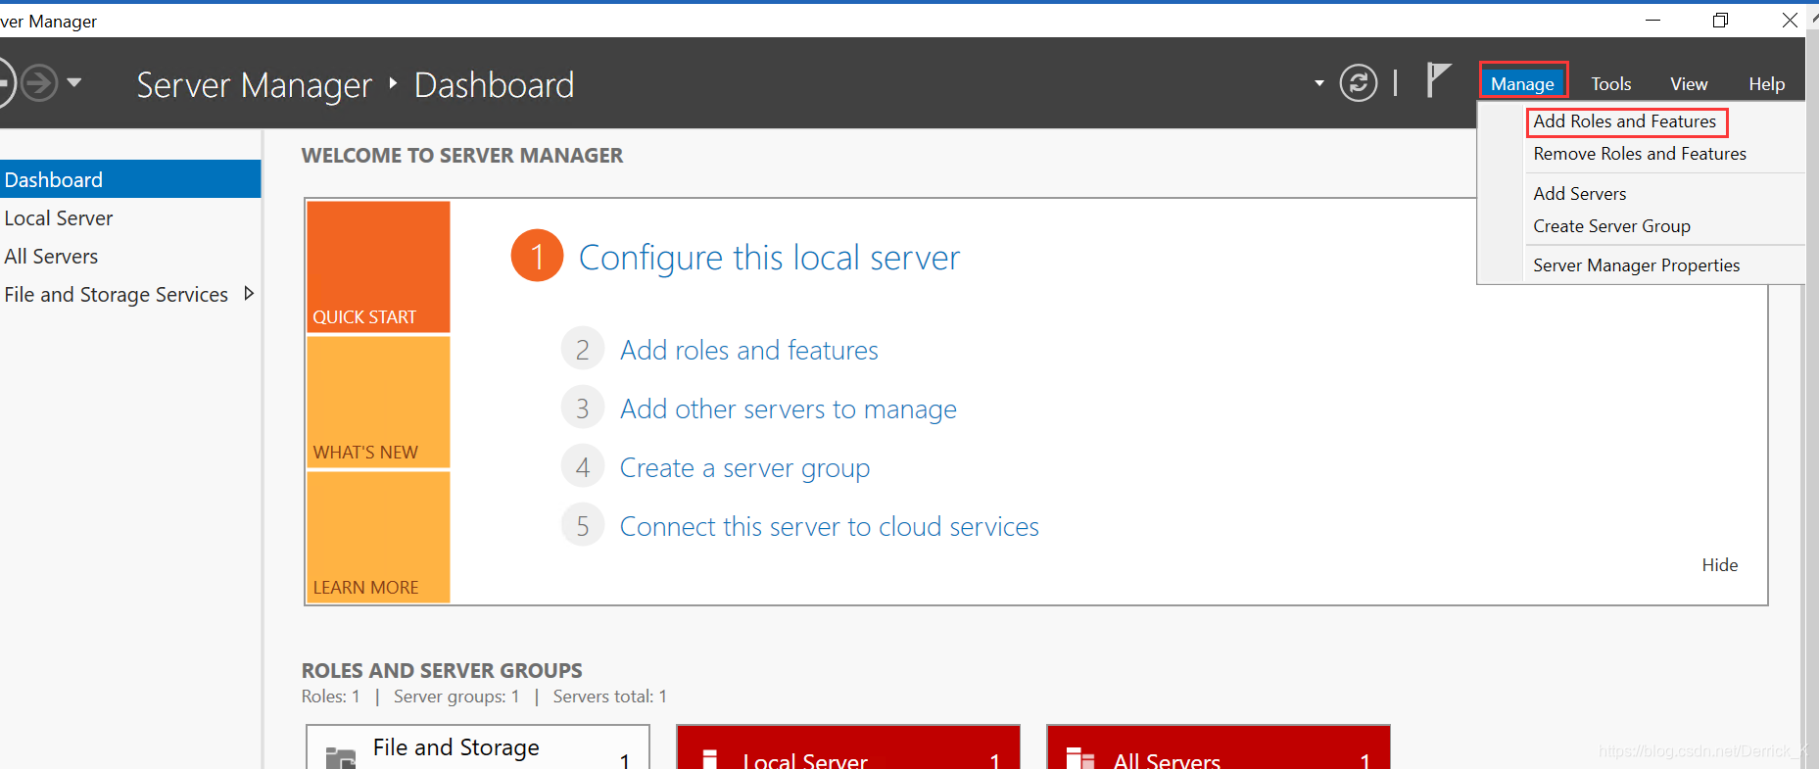Click the forward navigation arrow icon
1819x769 pixels.
39,83
